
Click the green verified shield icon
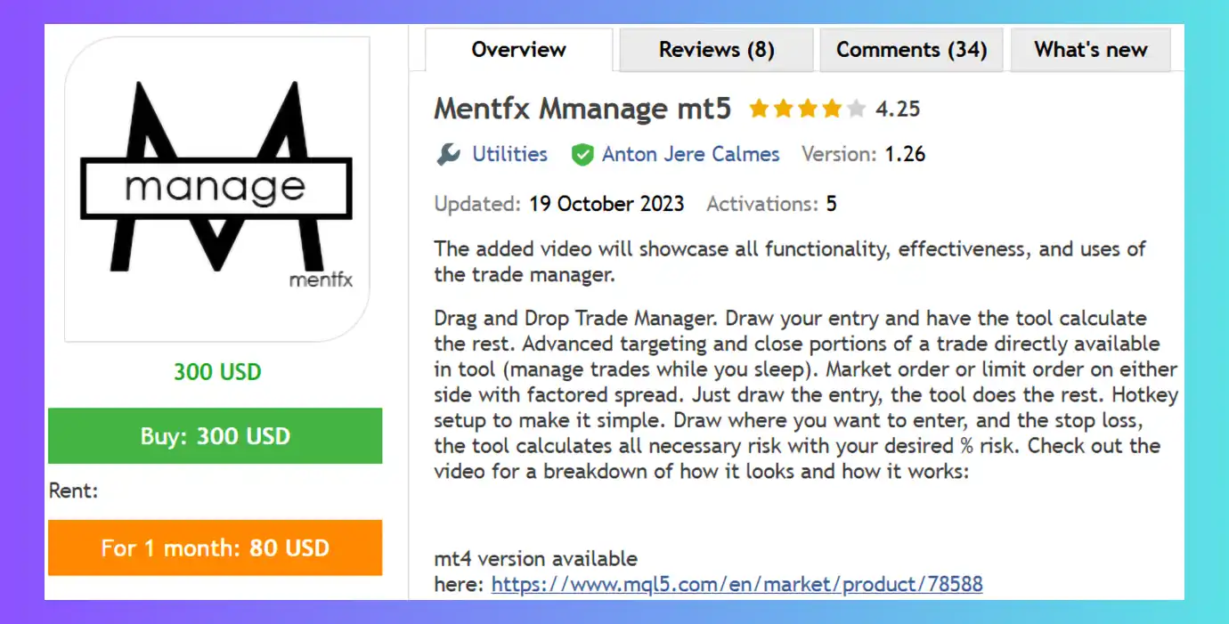pos(582,155)
